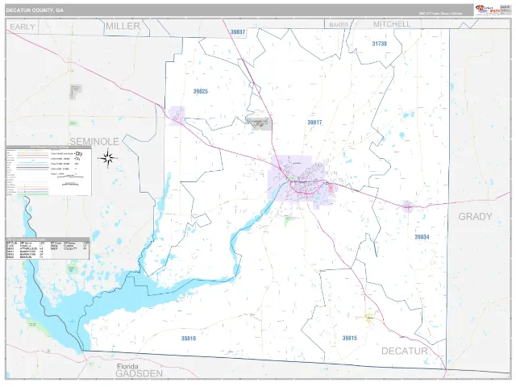
Task: Click the Florida state label
Action: pyautogui.click(x=127, y=366)
